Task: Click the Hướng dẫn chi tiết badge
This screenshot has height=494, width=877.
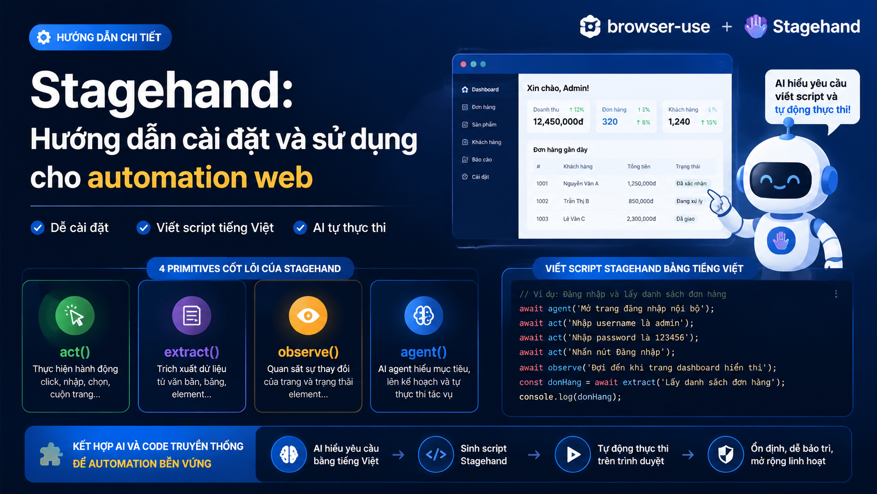Action: (100, 37)
